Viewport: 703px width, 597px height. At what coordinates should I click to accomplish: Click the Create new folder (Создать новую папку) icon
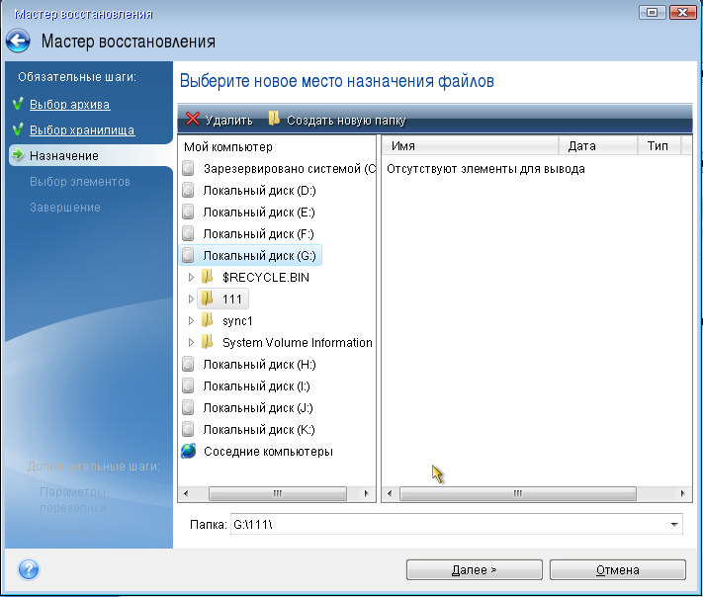[274, 120]
